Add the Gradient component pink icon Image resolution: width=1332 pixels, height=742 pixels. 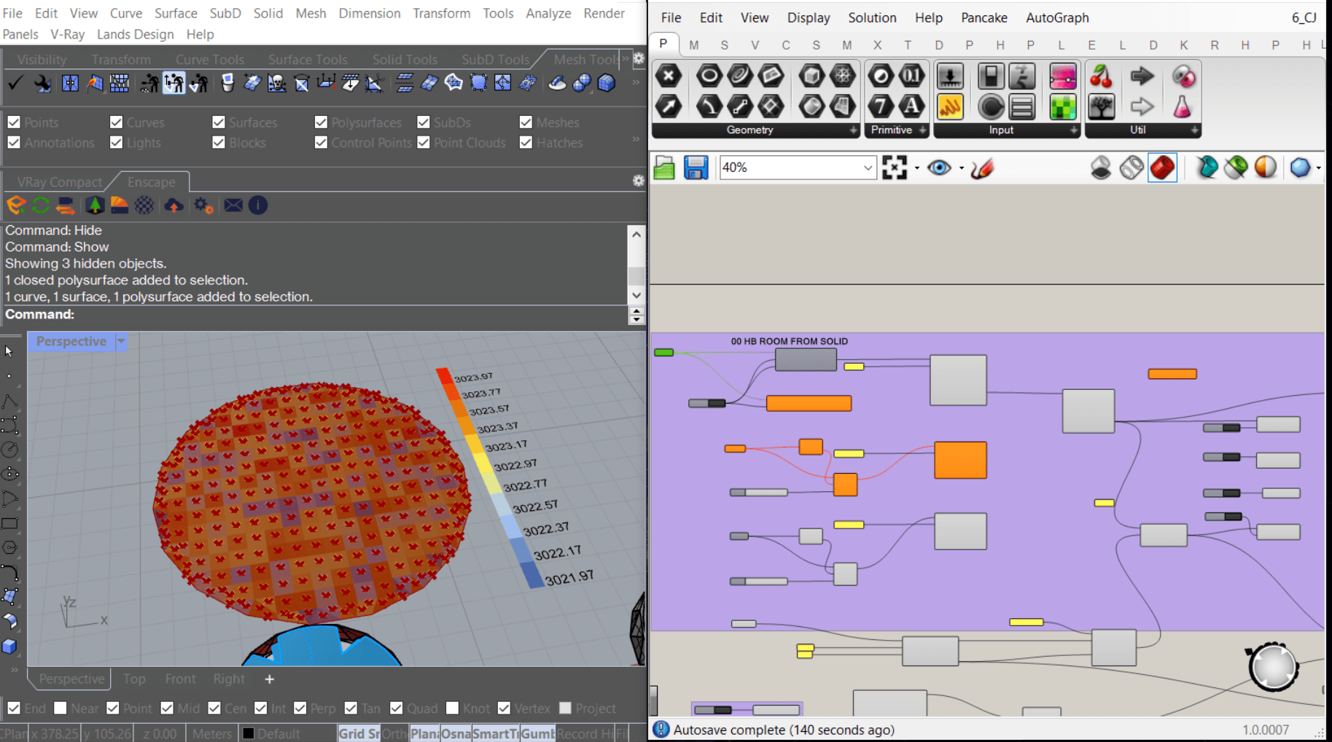(x=1062, y=76)
